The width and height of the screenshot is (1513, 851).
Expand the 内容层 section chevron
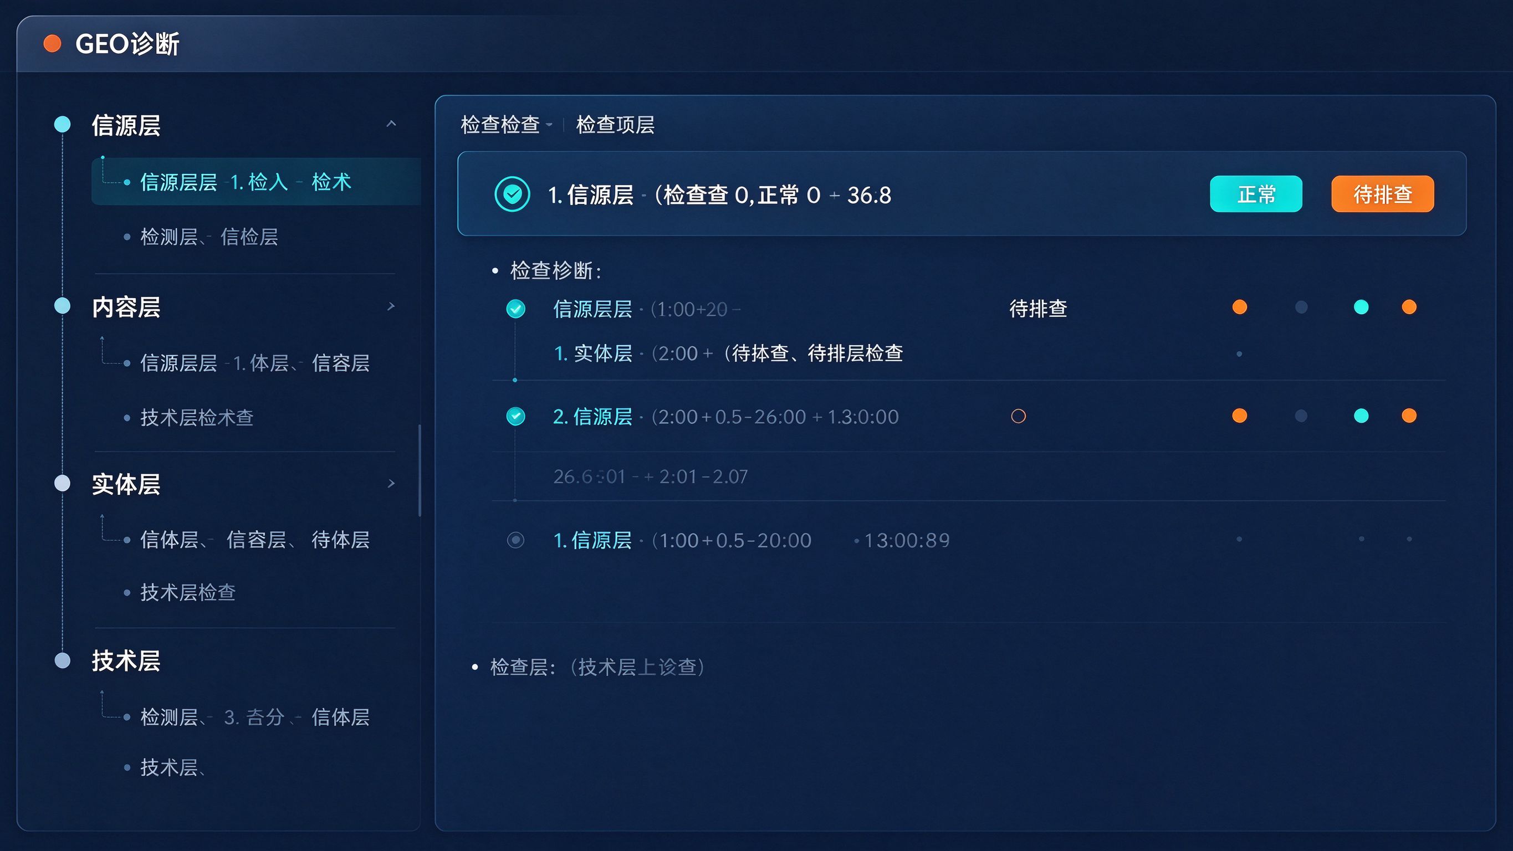391,306
